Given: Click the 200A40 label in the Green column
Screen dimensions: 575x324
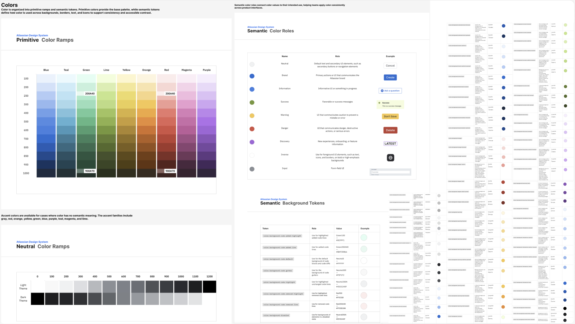Looking at the screenshot, I should (90, 94).
